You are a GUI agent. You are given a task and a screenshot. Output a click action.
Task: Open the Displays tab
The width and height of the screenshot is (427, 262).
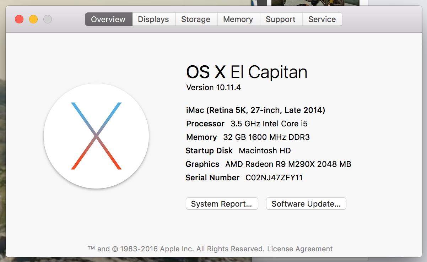point(153,19)
